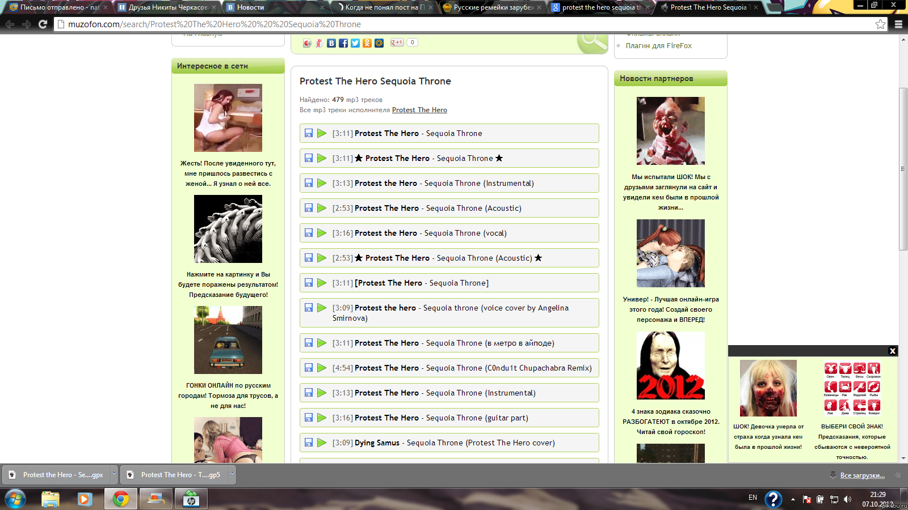Image resolution: width=908 pixels, height=510 pixels.
Task: Click the Google +1 button
Action: point(397,42)
